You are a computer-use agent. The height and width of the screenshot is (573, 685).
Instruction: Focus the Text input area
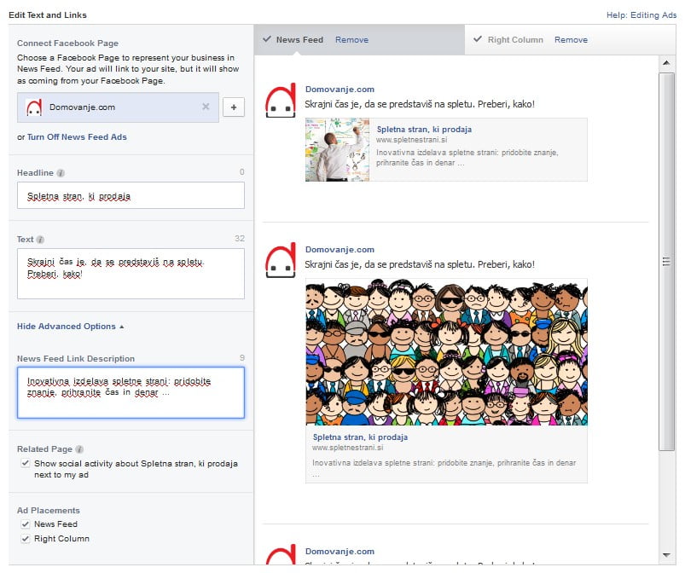click(131, 274)
